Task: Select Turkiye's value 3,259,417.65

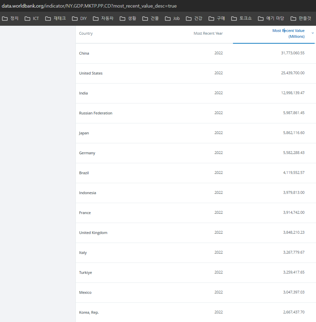Action: click(294, 272)
